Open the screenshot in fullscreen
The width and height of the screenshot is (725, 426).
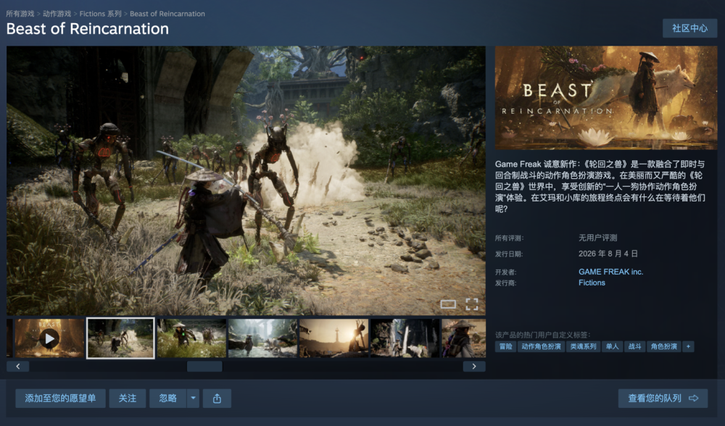tap(472, 304)
